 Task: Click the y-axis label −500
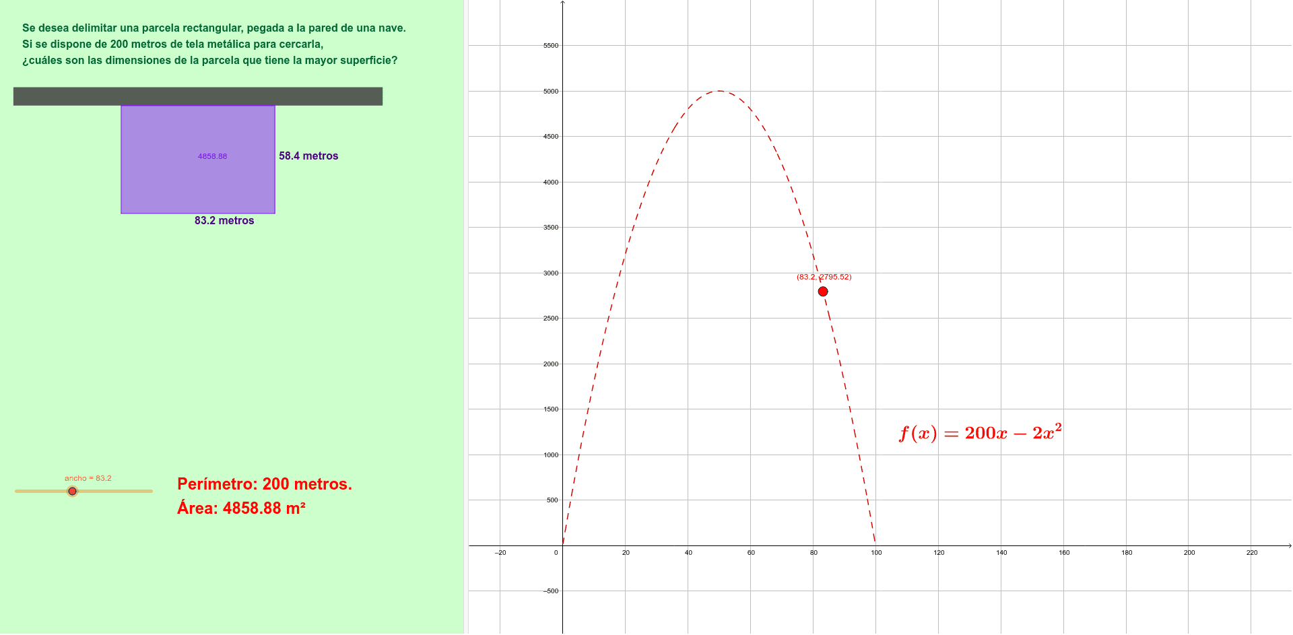tap(552, 591)
